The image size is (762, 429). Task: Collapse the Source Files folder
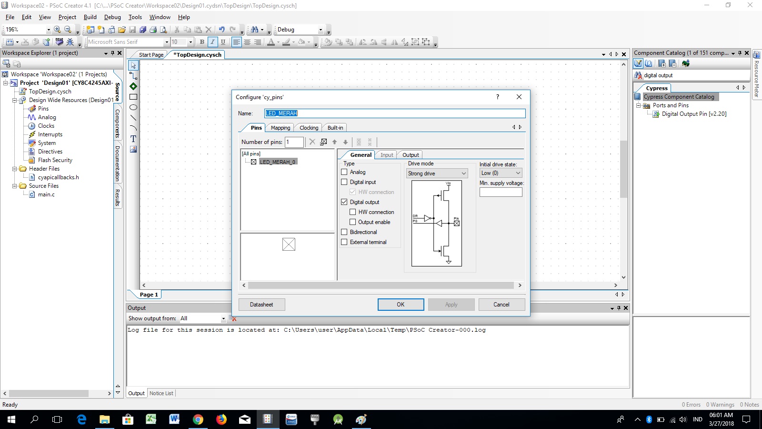click(15, 186)
